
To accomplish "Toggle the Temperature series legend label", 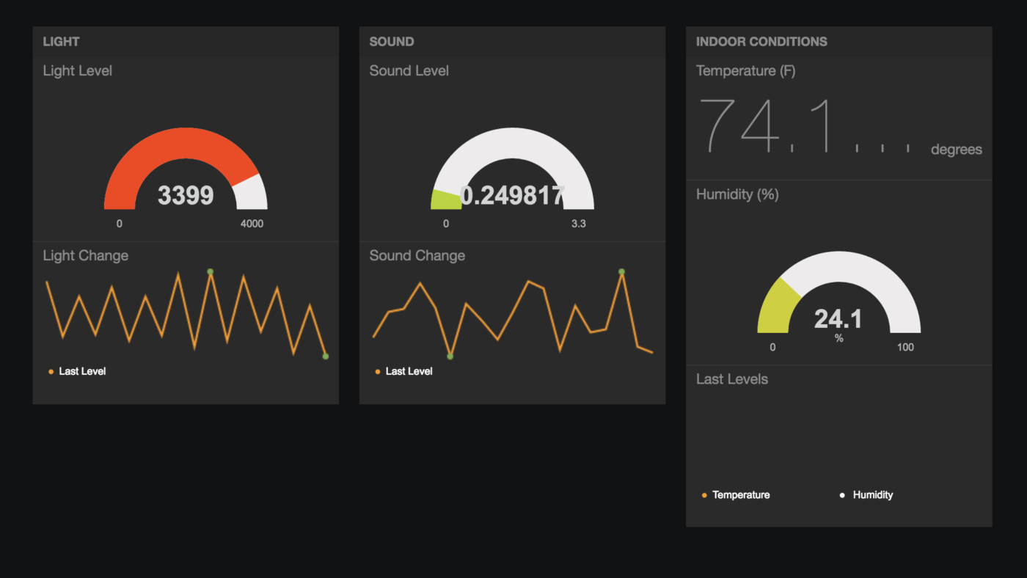I will coord(741,495).
